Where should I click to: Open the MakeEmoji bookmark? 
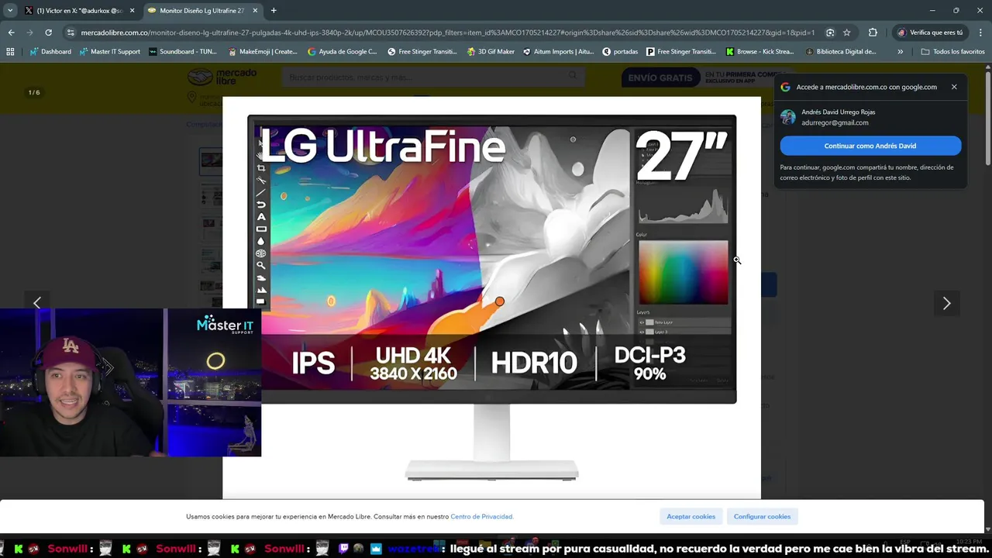coord(263,52)
